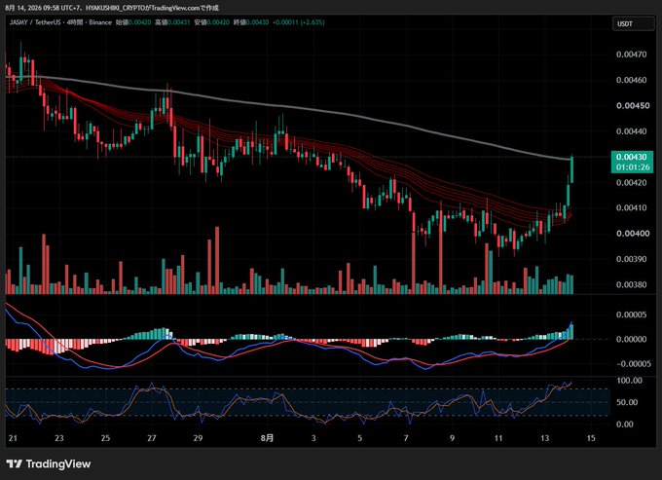This screenshot has height=480, width=662.
Task: Click the JASMY / TetherUS symbol title
Action: coord(35,22)
